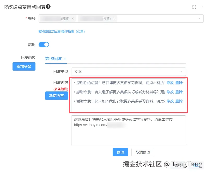Select the 第1条回复 tab
The height and width of the screenshot is (173, 207).
(x=53, y=59)
